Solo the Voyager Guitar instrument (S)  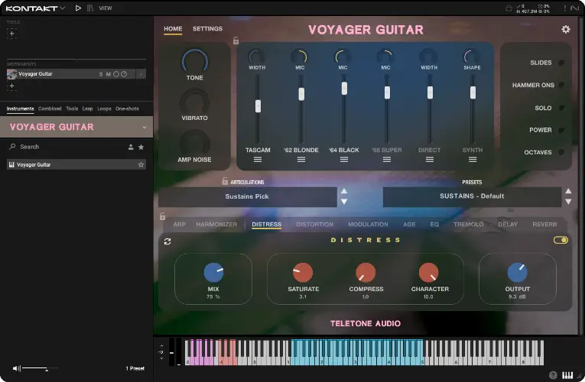click(x=101, y=74)
